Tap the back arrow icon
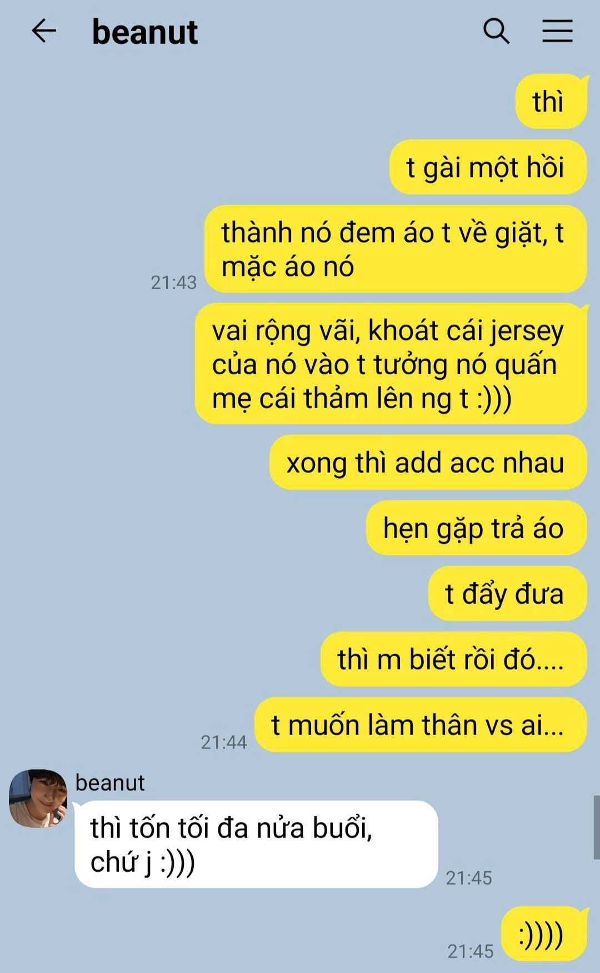600x973 pixels. (44, 31)
